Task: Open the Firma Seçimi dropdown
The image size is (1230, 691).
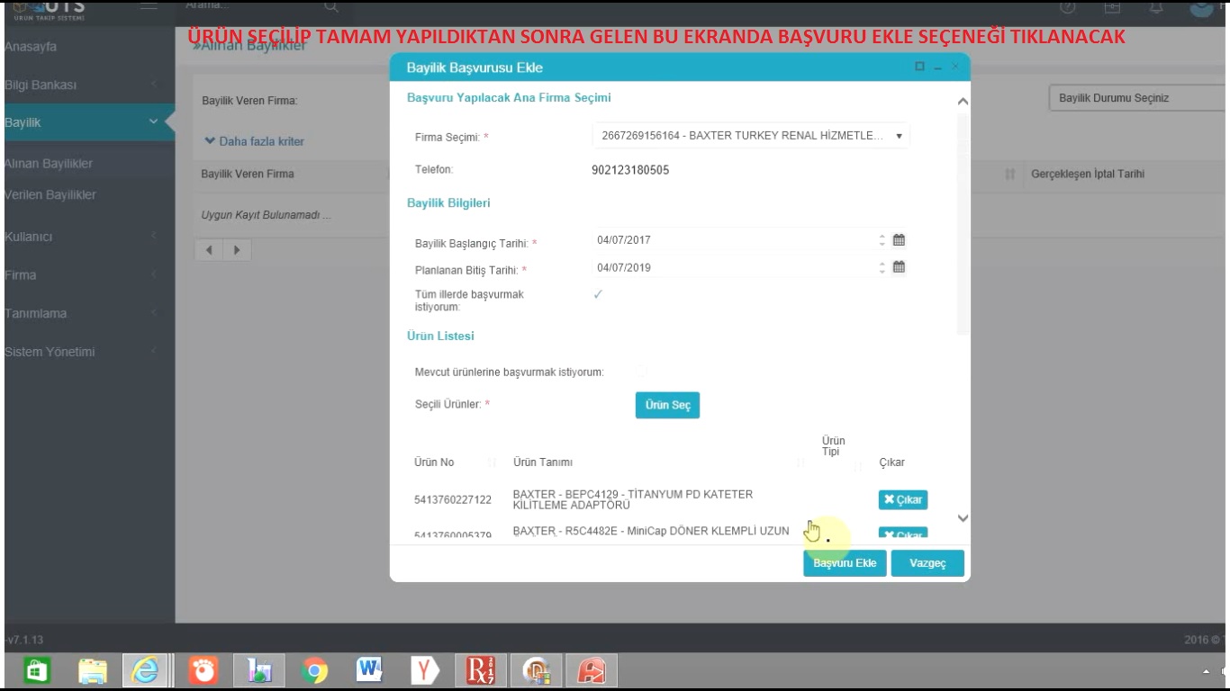Action: pyautogui.click(x=751, y=136)
